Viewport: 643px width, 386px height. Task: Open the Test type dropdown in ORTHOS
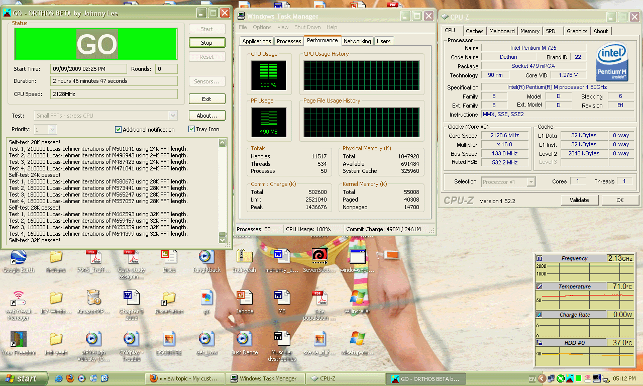click(173, 116)
